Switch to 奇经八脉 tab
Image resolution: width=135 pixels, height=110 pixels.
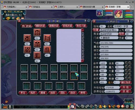81,26
